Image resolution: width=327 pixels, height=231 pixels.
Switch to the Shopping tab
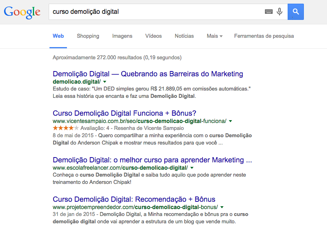(x=88, y=36)
